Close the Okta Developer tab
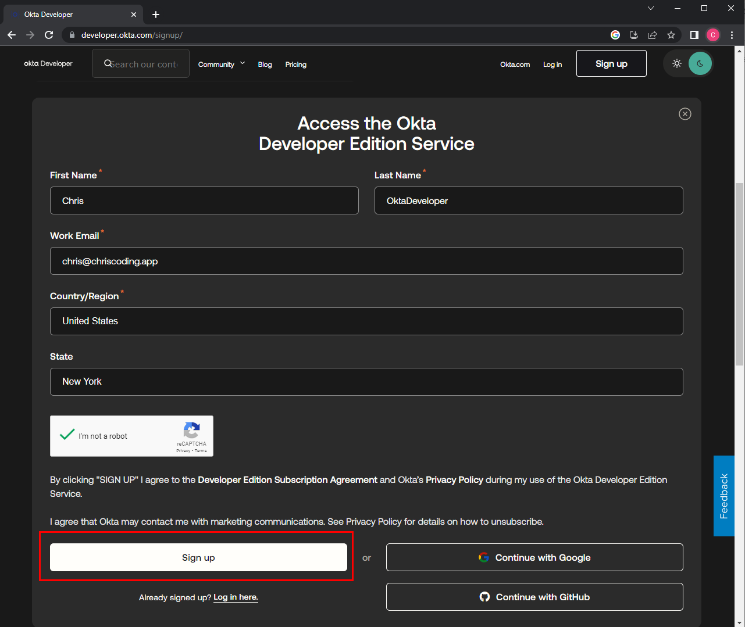The image size is (745, 627). [134, 15]
